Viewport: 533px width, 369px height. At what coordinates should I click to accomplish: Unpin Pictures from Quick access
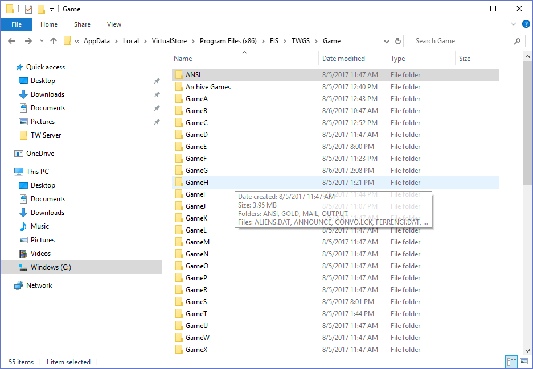tap(157, 121)
